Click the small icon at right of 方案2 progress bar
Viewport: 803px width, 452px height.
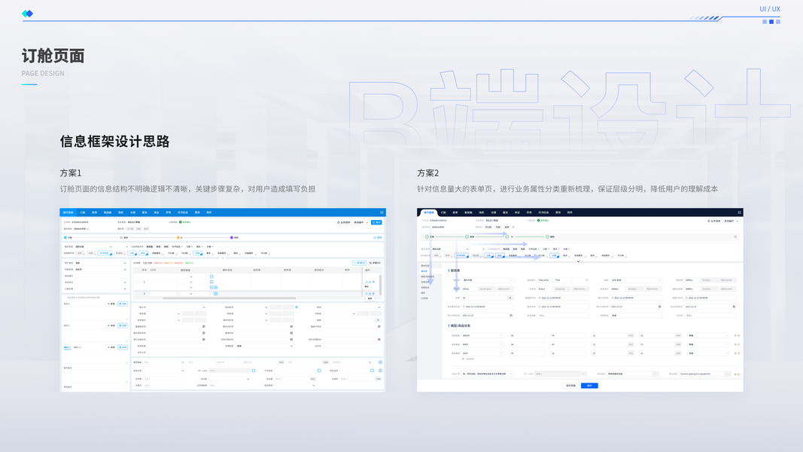(x=735, y=237)
